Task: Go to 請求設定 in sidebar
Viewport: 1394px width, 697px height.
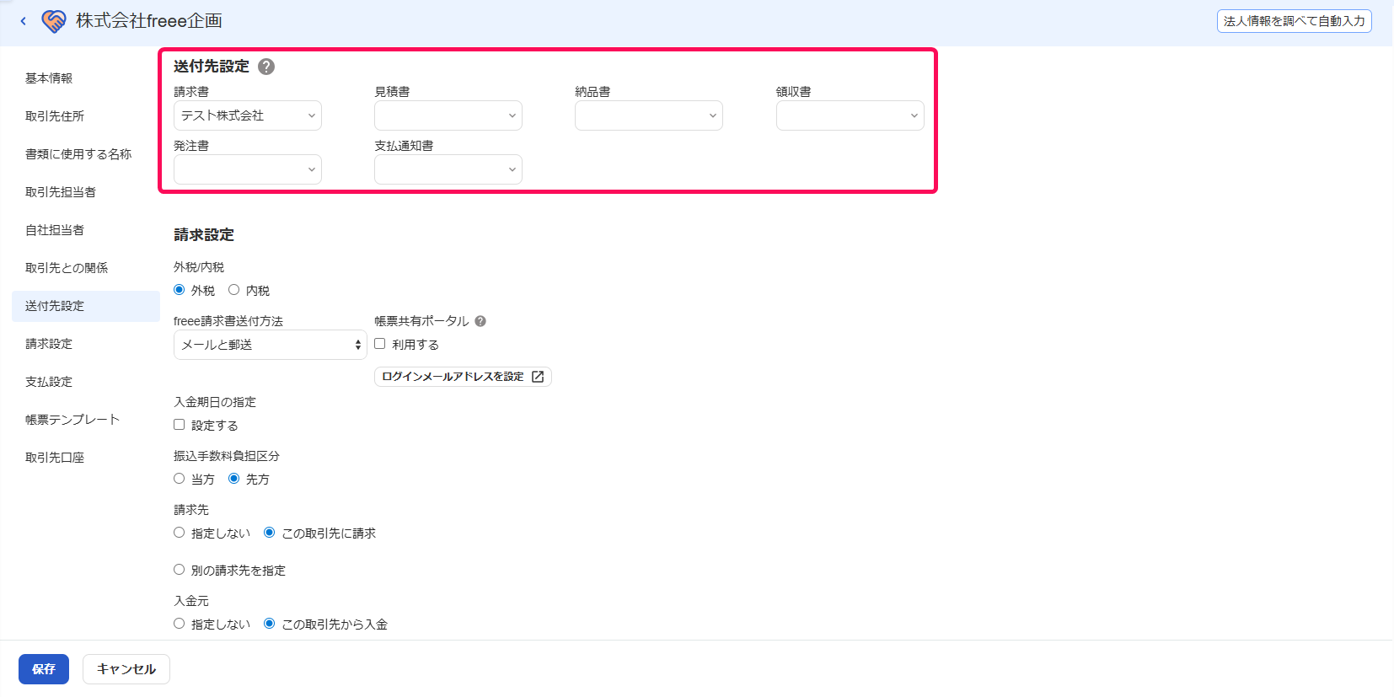Action: (x=86, y=344)
